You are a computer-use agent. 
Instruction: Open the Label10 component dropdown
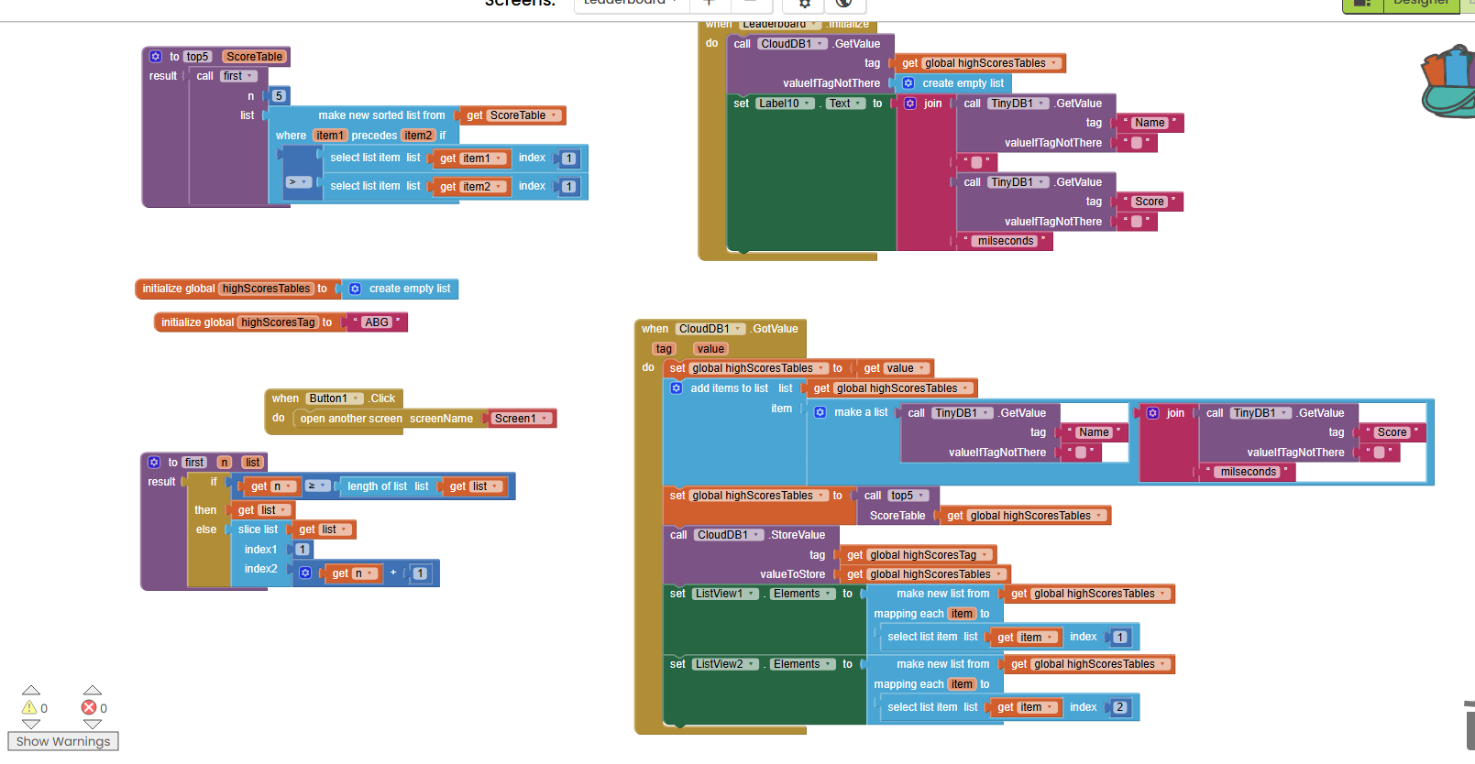(x=786, y=104)
